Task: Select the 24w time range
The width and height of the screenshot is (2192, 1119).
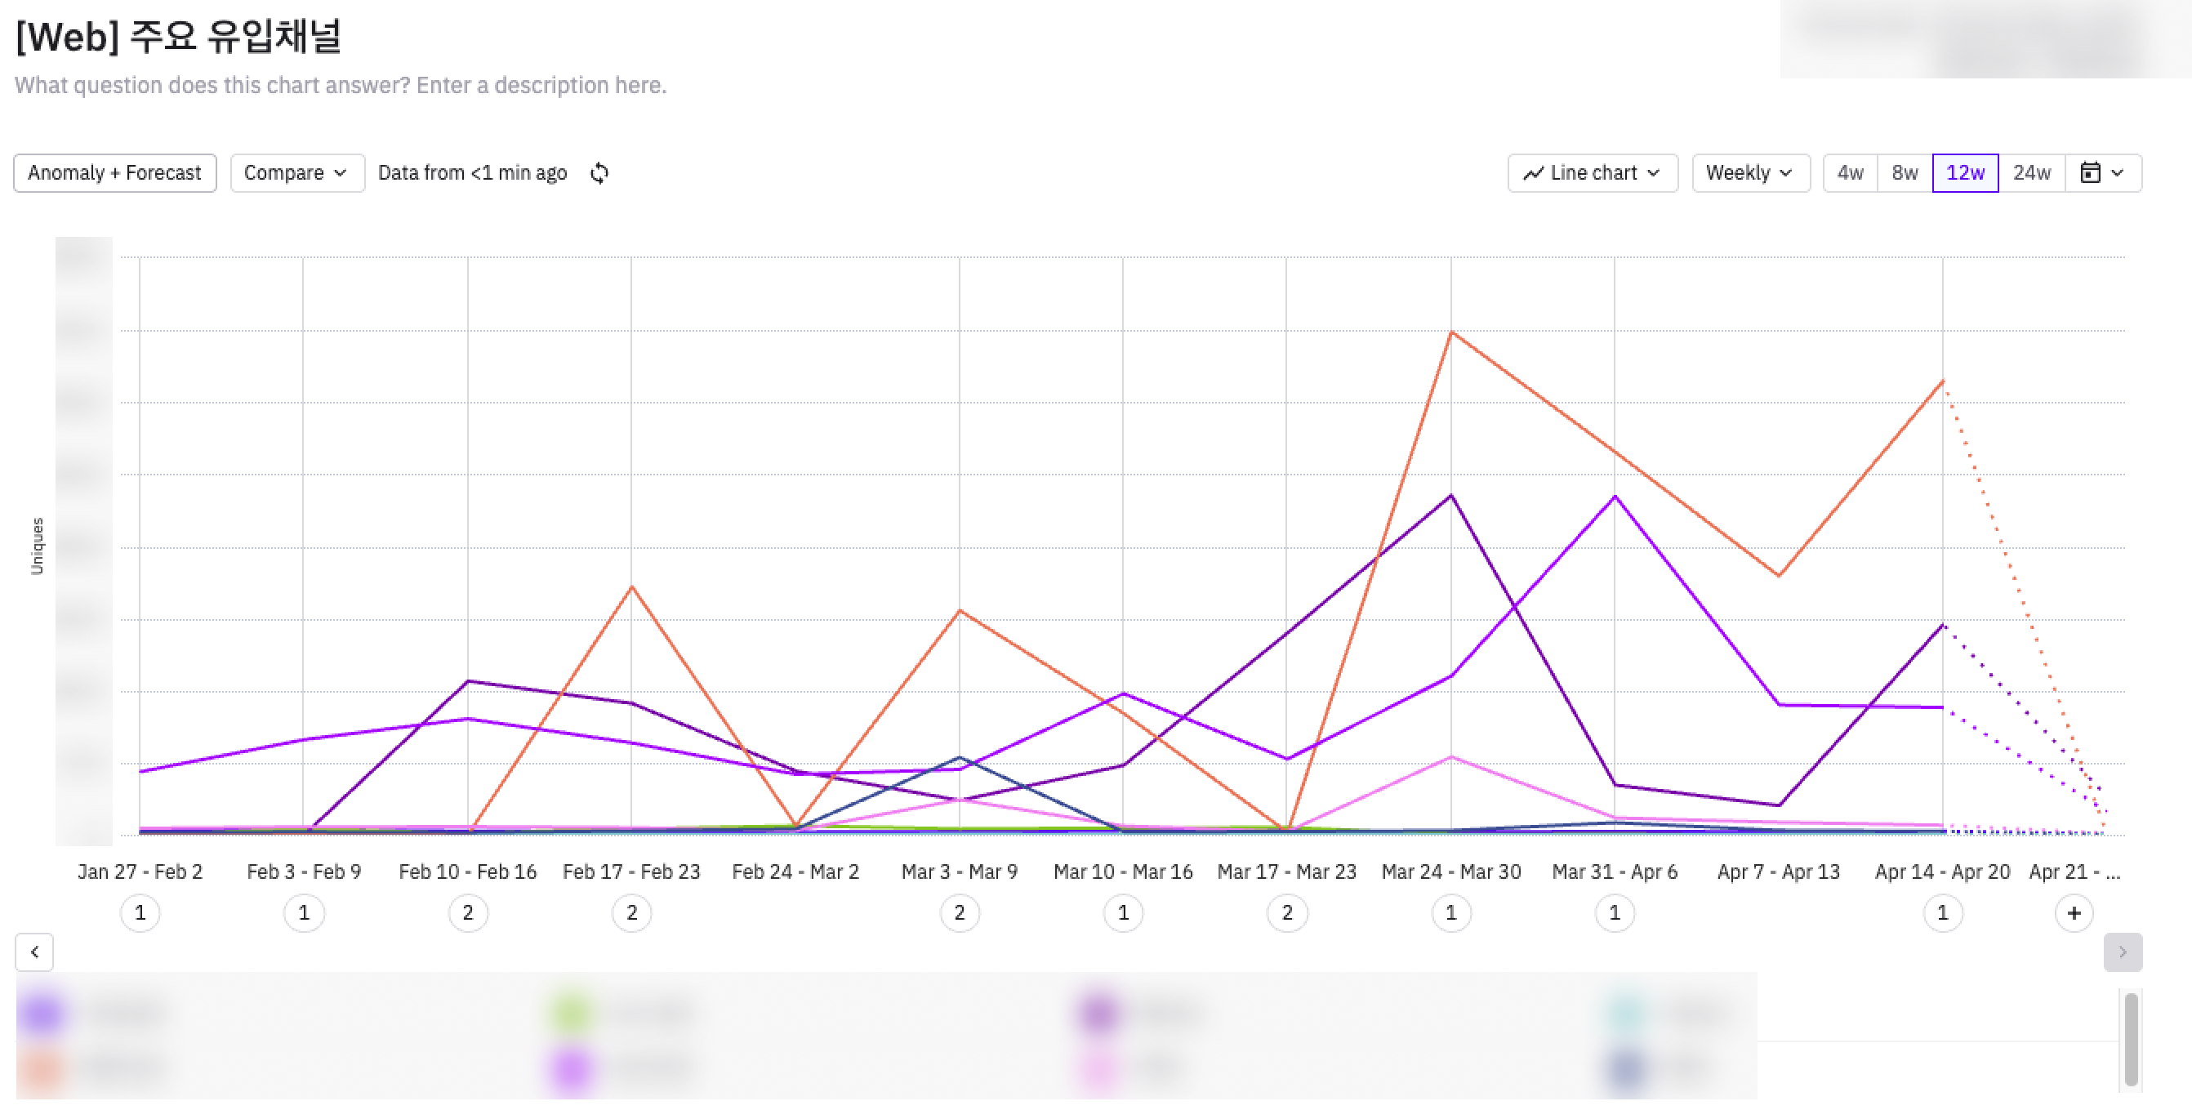Action: click(2030, 174)
